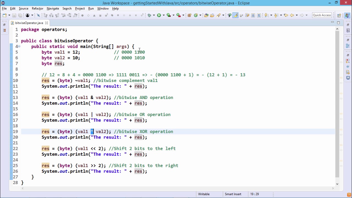The width and height of the screenshot is (352, 198).
Task: Click the Save icon in toolbar
Action: pos(14,15)
